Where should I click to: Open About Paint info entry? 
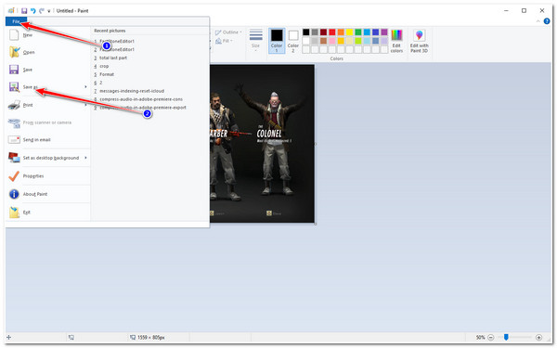[48, 194]
